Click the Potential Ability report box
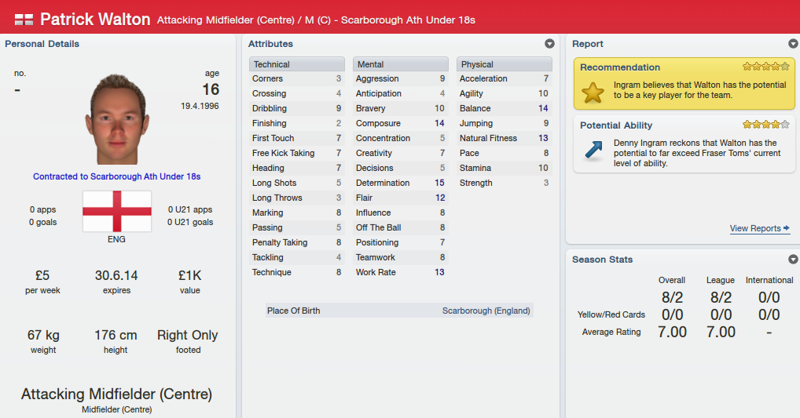This screenshot has width=800, height=418. coord(684,144)
